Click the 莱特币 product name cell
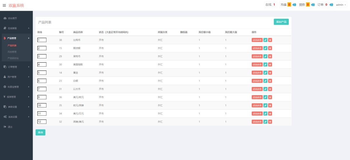350x160 pixels. point(76,56)
